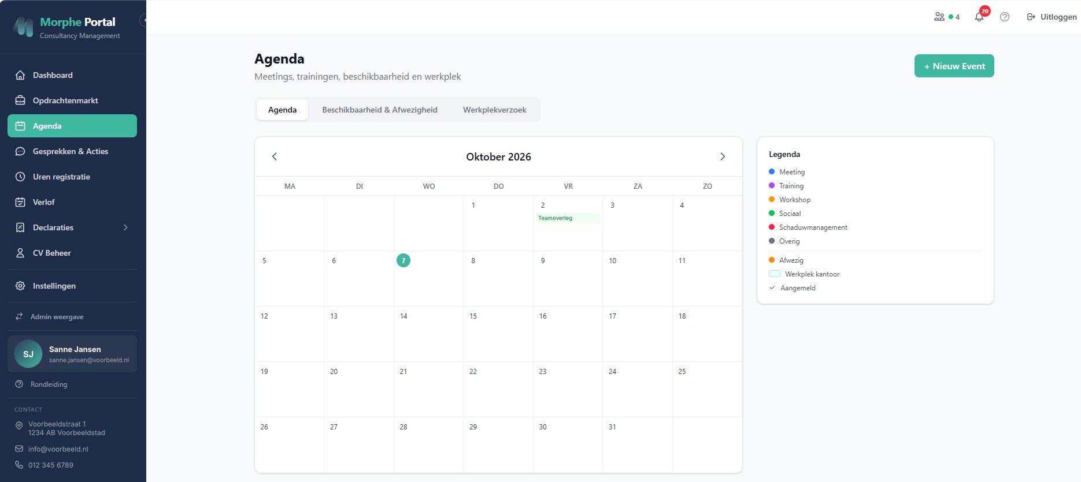Click the help question mark icon

(1005, 17)
